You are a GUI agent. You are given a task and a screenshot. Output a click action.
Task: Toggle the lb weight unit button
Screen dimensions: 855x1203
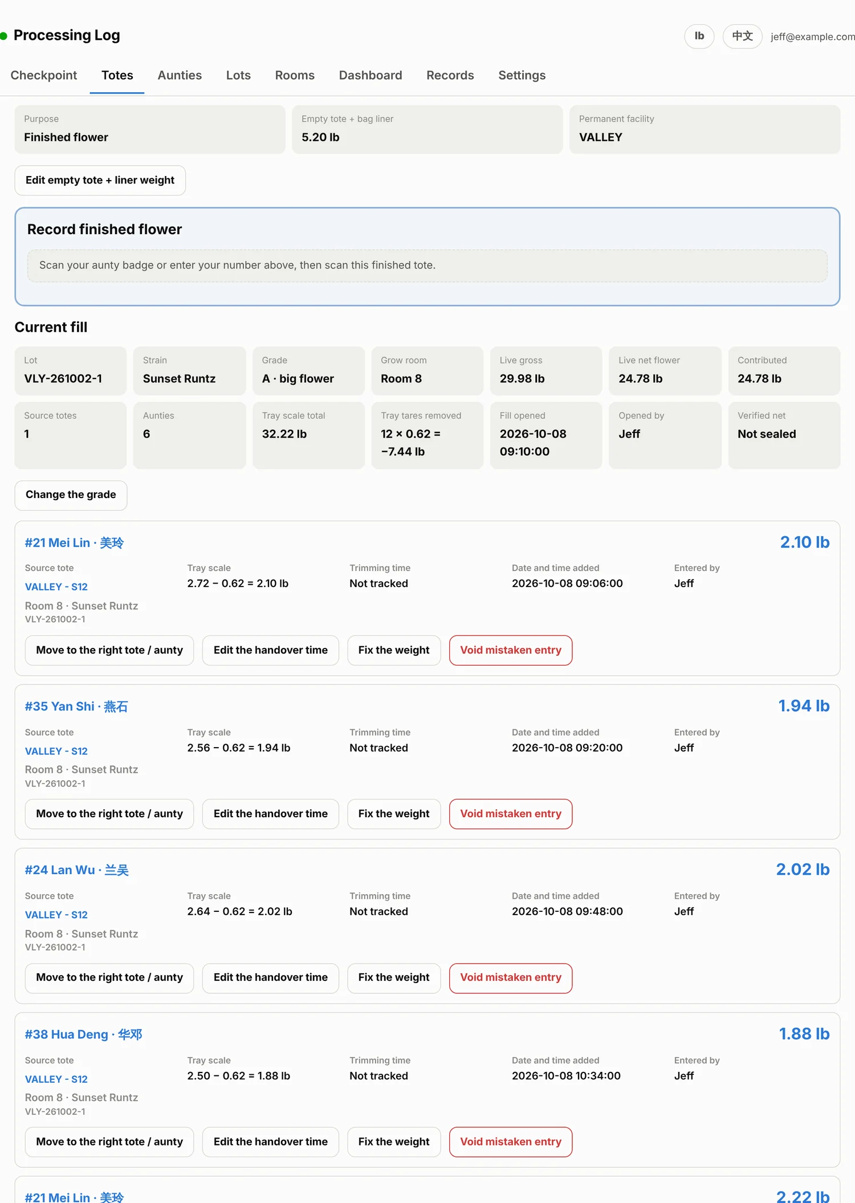(699, 36)
